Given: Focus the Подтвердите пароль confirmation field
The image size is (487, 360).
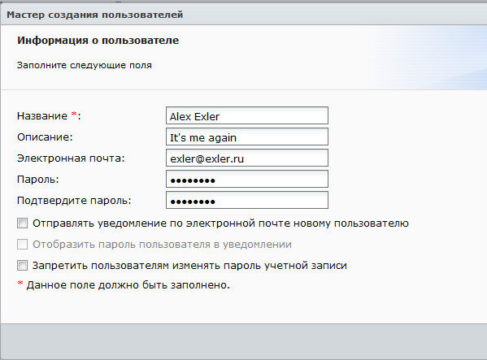Looking at the screenshot, I should pos(247,200).
